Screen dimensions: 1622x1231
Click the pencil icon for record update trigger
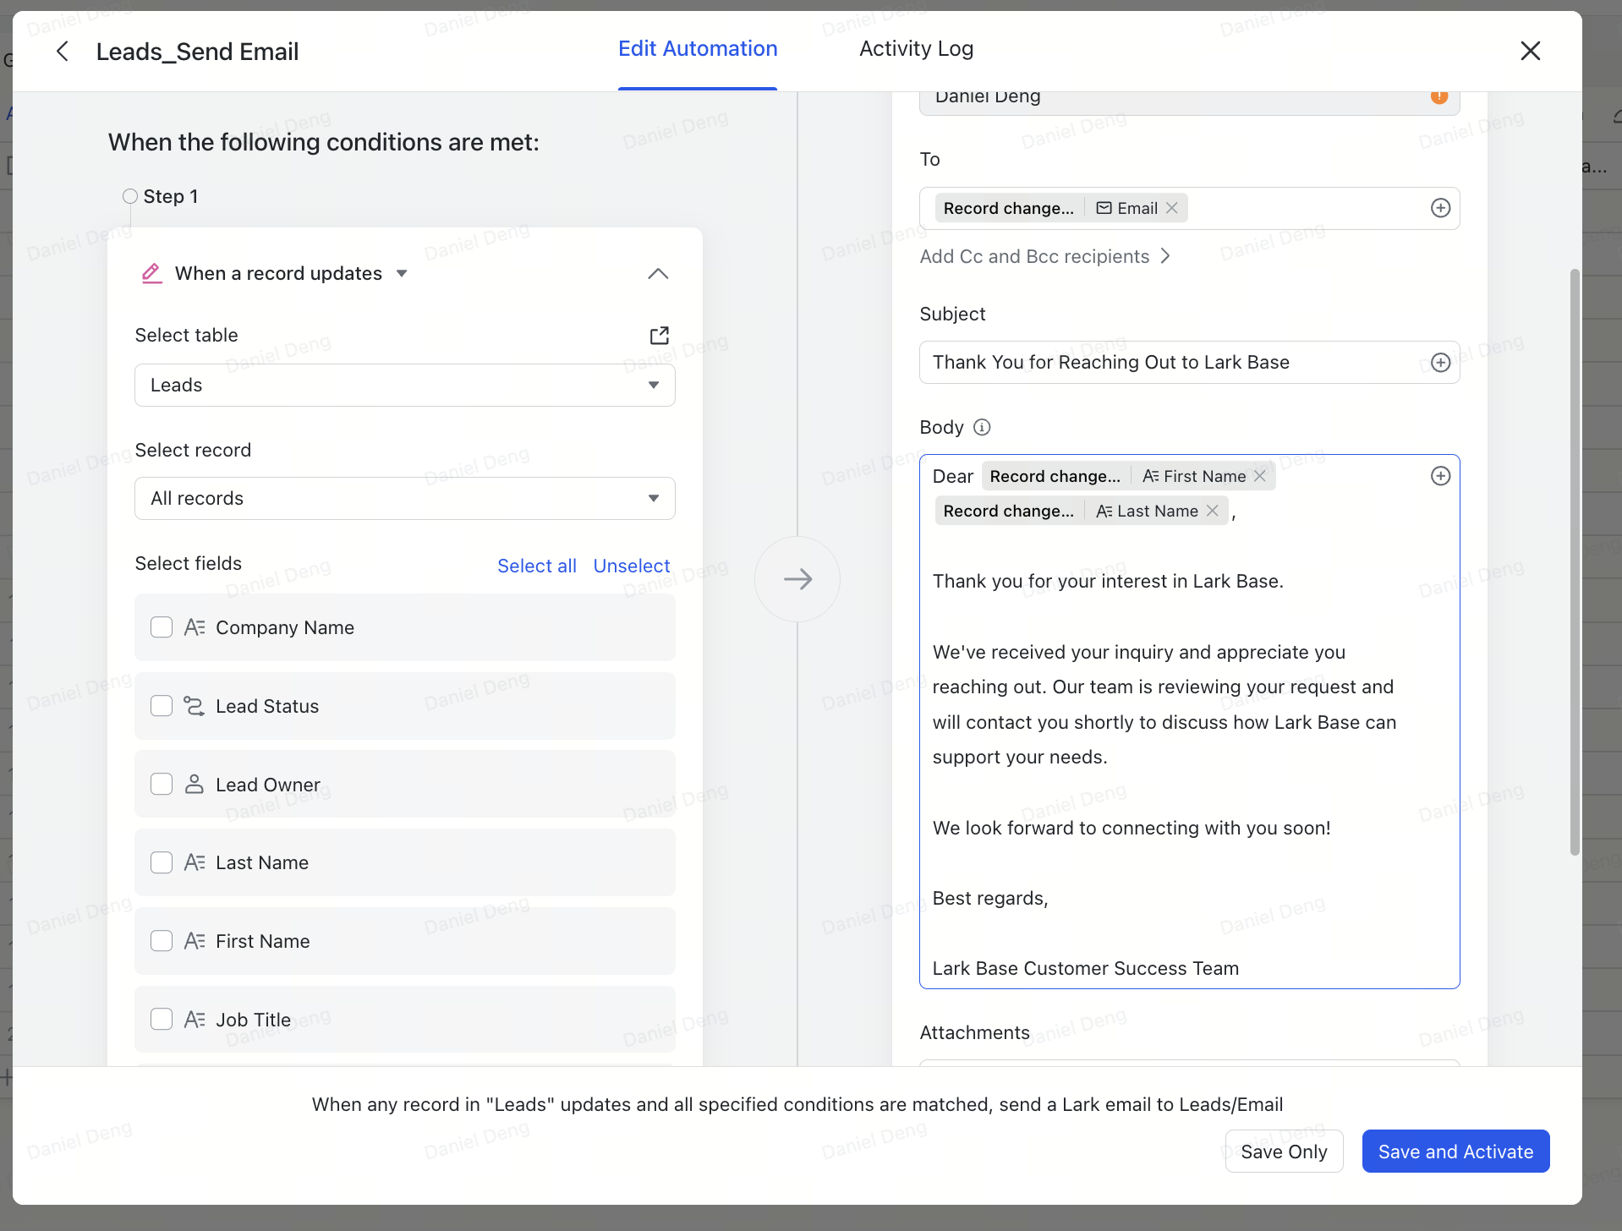click(151, 274)
